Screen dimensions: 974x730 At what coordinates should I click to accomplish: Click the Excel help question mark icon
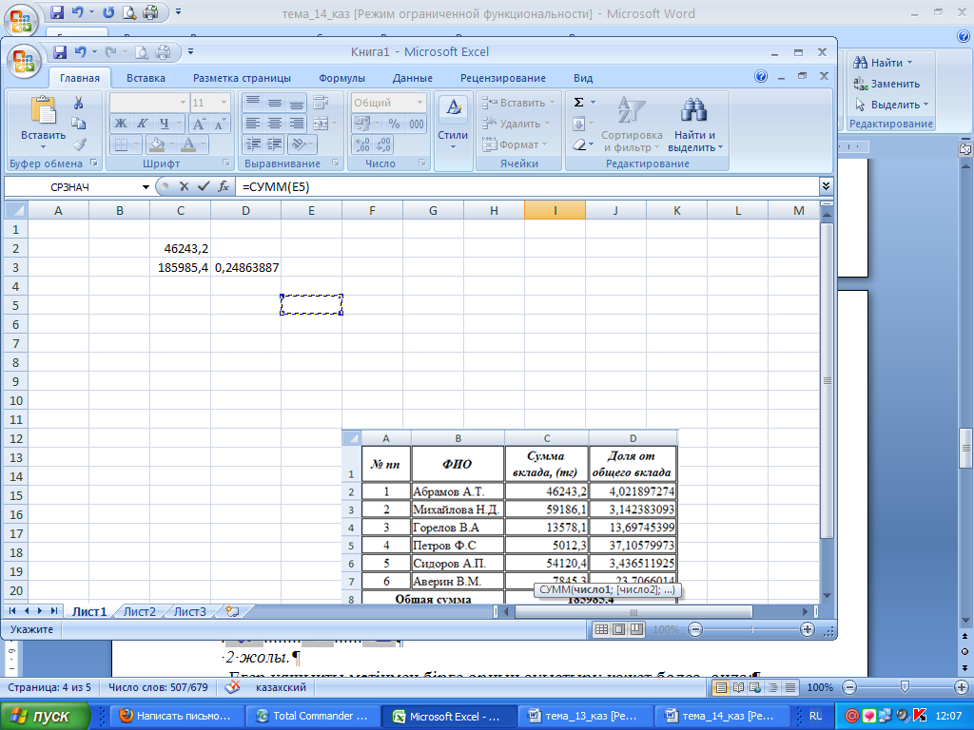(761, 76)
